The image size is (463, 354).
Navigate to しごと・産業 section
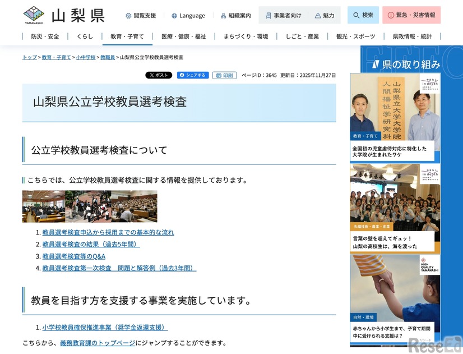pyautogui.click(x=303, y=36)
